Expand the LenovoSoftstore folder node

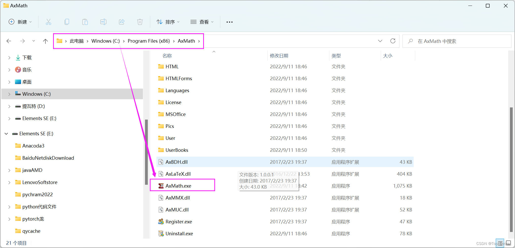(9, 182)
